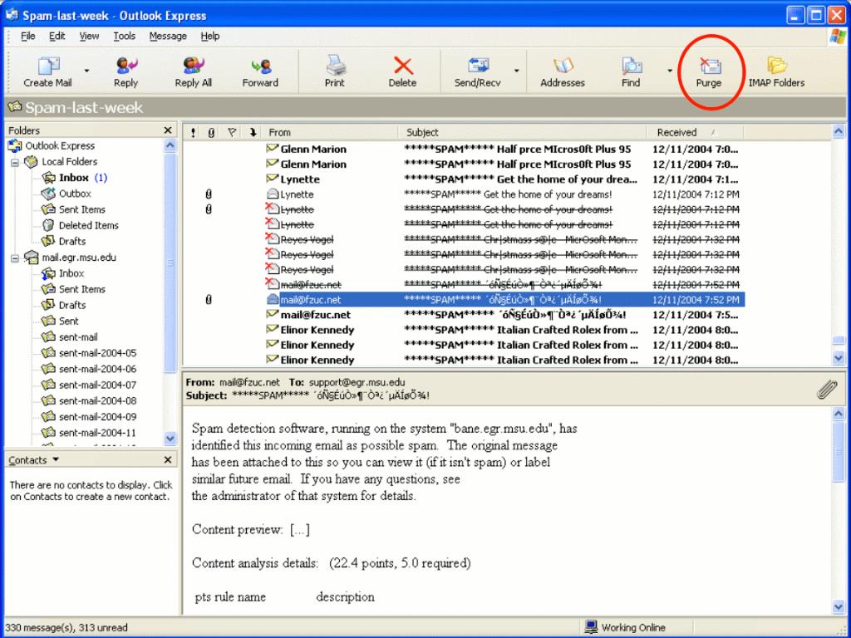Select the highlighted mail@fzuc.net message row
Viewport: 851px width, 638px height.
[x=464, y=300]
